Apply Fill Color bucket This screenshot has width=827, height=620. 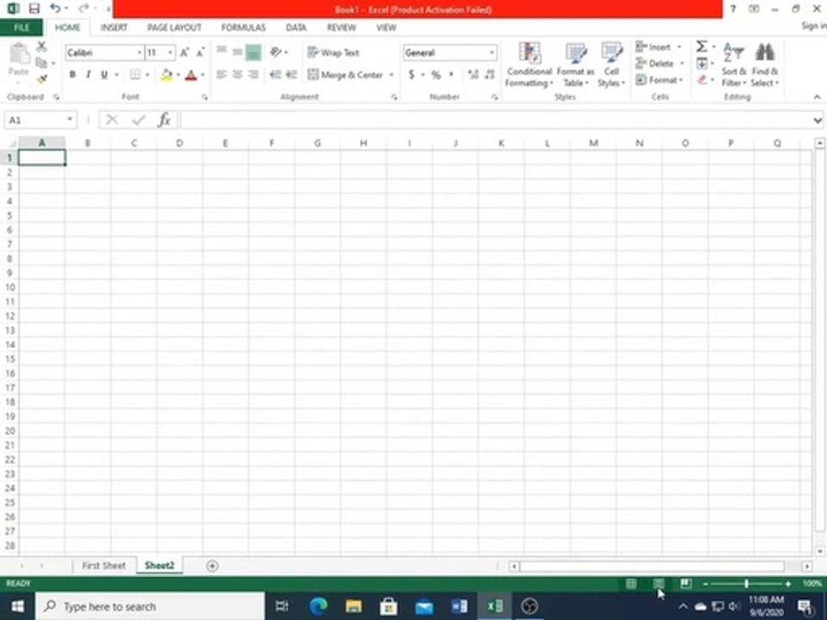(x=166, y=74)
